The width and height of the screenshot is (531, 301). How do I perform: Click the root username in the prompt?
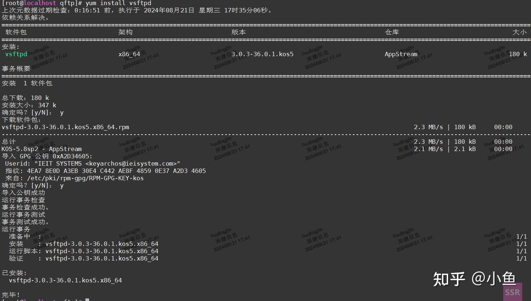point(14,3)
